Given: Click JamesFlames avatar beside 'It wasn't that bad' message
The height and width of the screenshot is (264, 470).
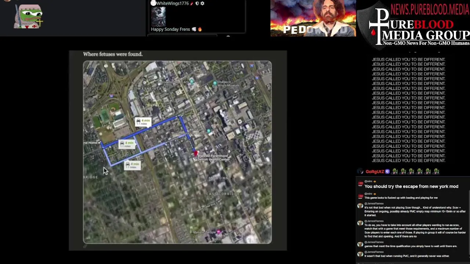Looking at the screenshot, I should coord(361,254).
